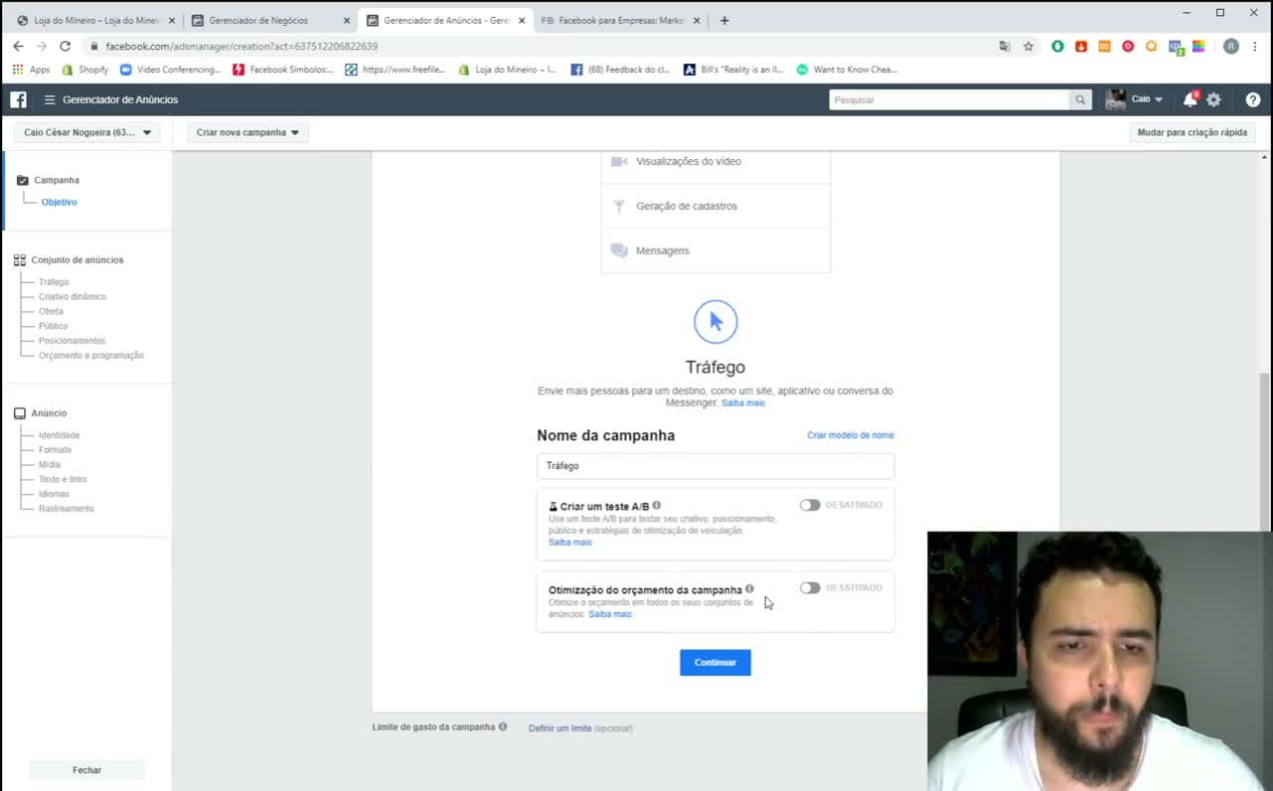Click Saiba mais under Tráfego description
This screenshot has height=791, width=1273.
coord(743,402)
